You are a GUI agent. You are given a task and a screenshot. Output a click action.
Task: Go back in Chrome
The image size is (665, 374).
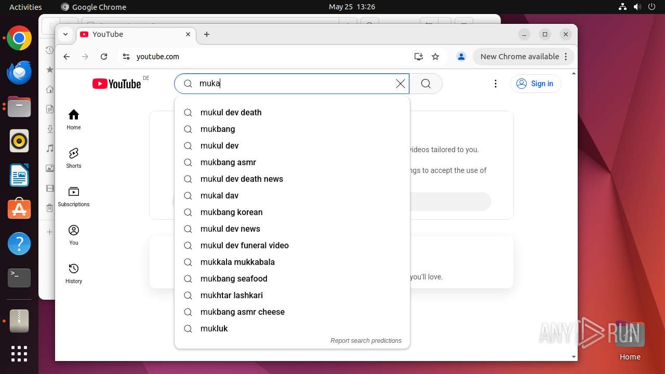pos(66,57)
